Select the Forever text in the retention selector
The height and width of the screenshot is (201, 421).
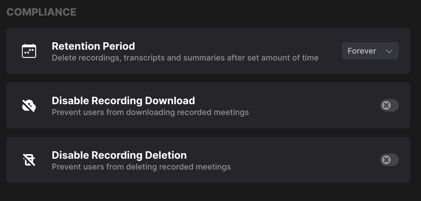coord(362,51)
